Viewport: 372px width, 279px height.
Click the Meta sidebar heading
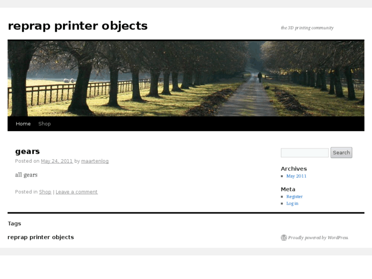288,189
